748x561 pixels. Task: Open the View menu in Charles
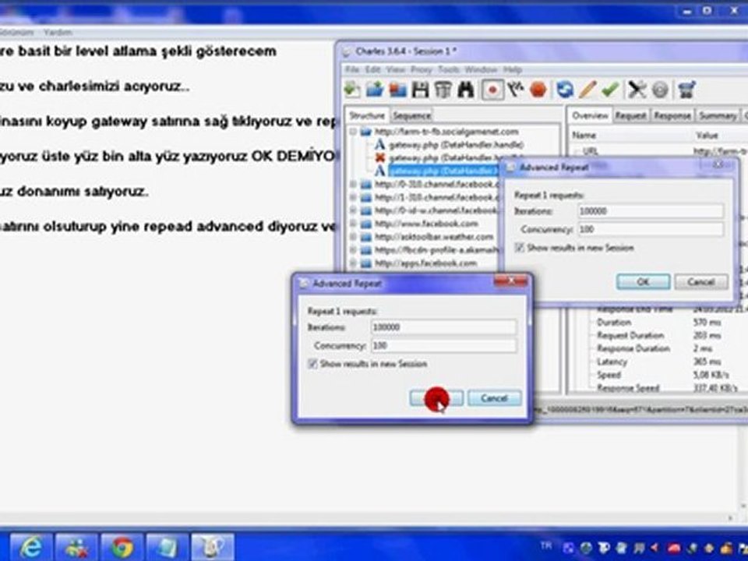396,69
